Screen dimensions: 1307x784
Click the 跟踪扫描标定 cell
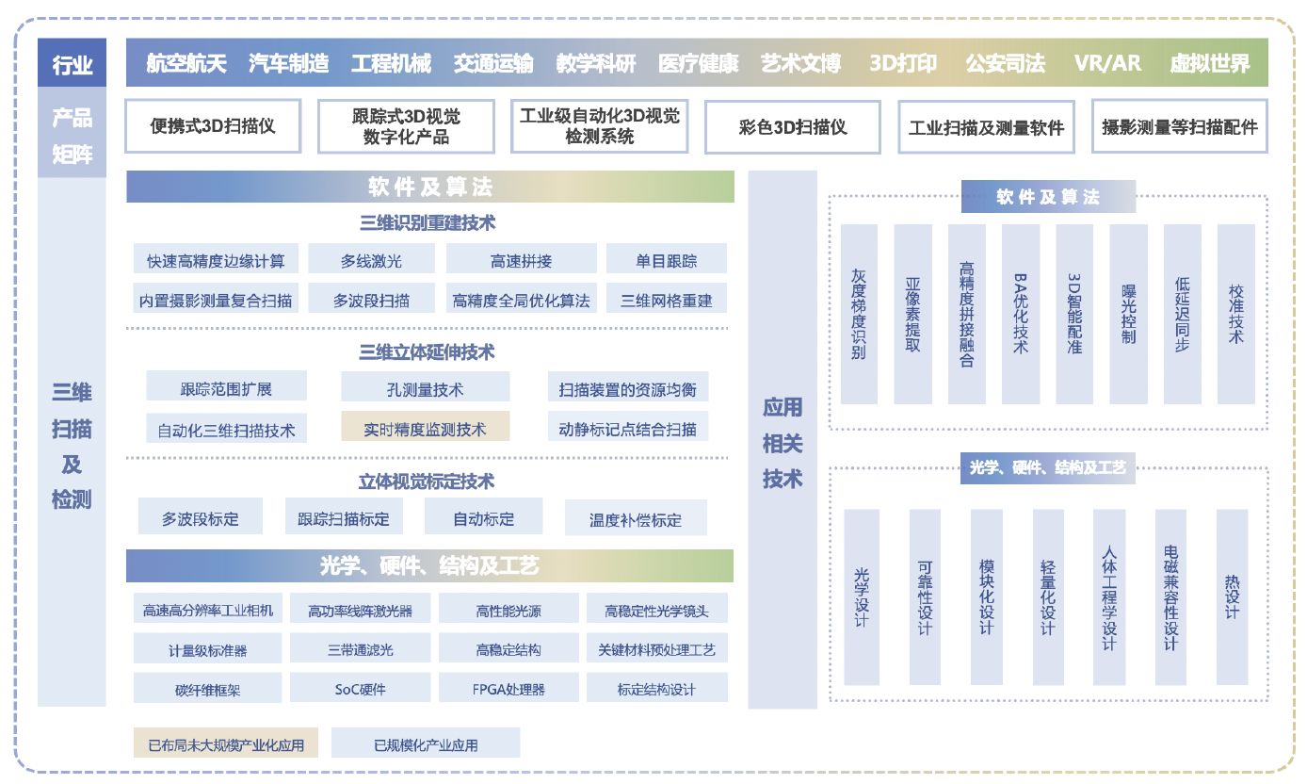coord(344,517)
